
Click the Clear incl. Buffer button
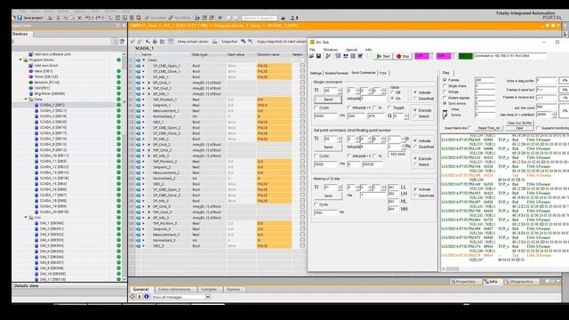pos(519,123)
